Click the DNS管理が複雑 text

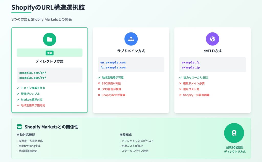[111, 89]
